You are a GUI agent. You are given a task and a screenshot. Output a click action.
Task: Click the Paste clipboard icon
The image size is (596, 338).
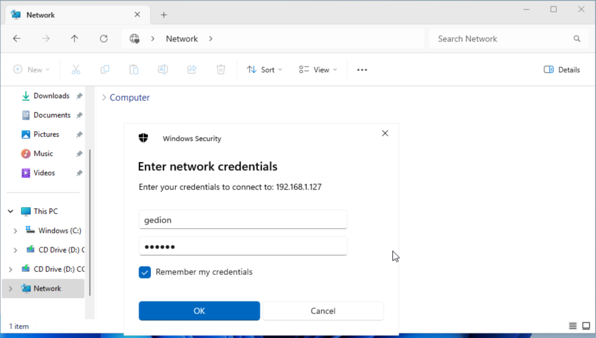pyautogui.click(x=134, y=70)
